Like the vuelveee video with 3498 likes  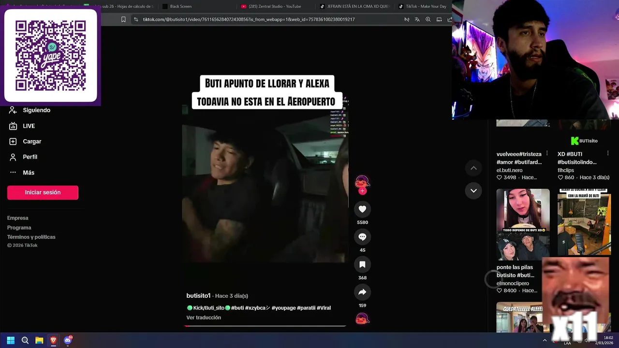click(x=500, y=177)
